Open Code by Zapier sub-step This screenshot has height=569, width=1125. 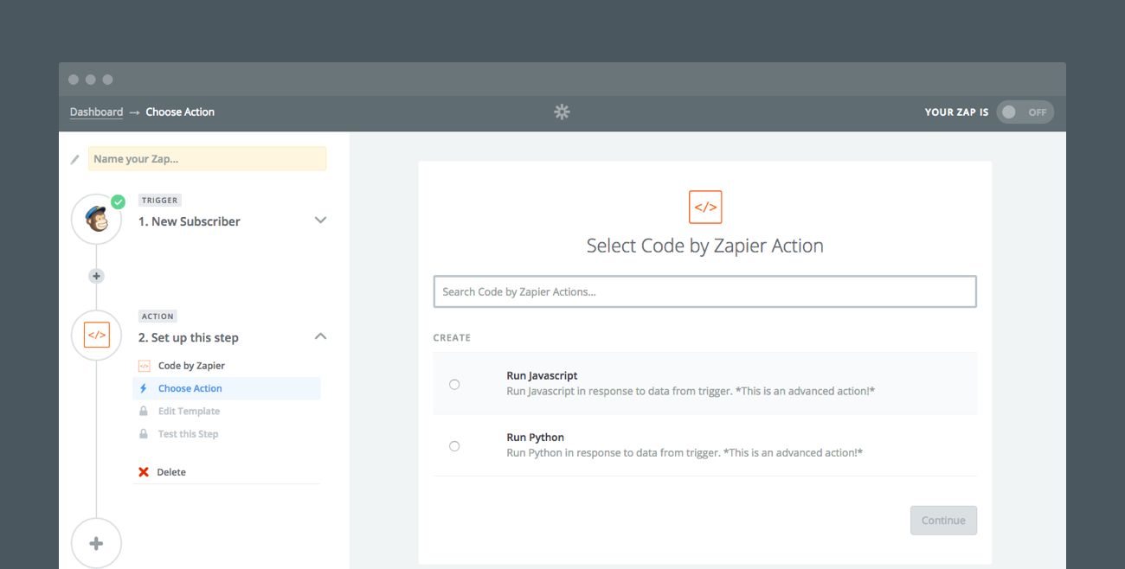point(190,366)
